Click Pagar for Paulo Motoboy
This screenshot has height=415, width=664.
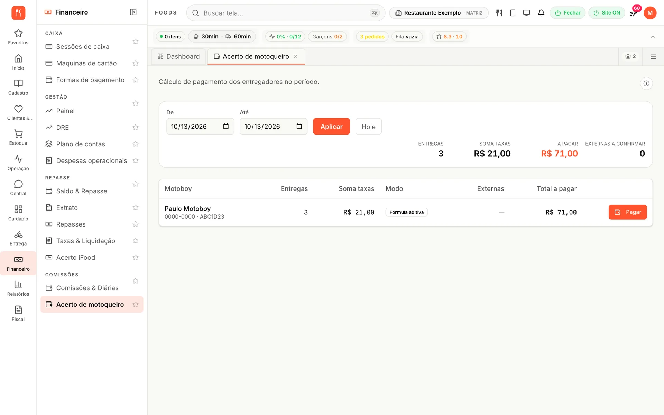pyautogui.click(x=627, y=212)
